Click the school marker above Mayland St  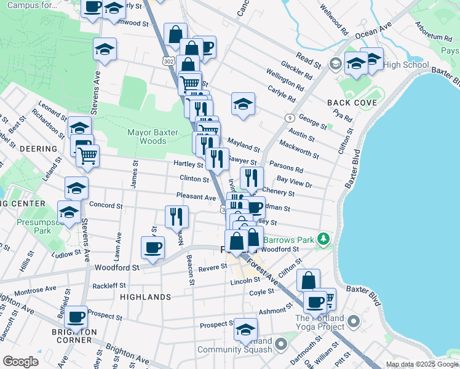pos(244,103)
